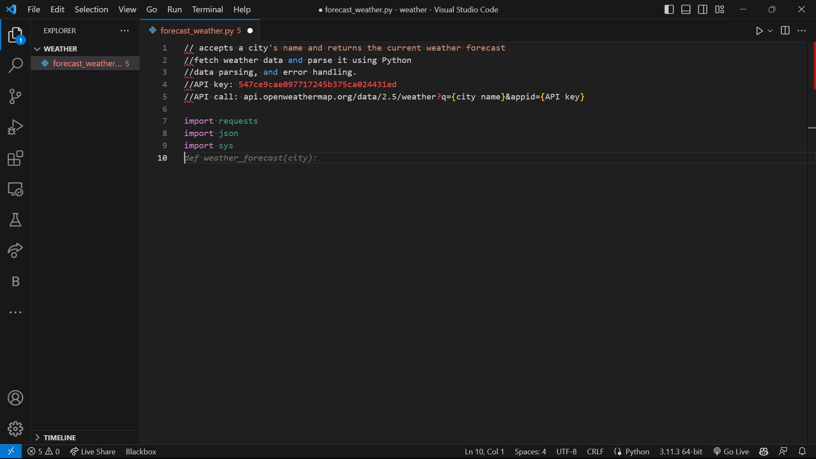
Task: Collapse the WEATHER folder in Explorer
Action: [x=37, y=48]
